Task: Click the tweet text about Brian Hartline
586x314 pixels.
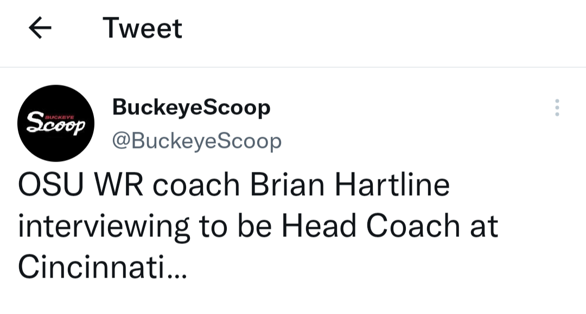Action: pyautogui.click(x=258, y=226)
